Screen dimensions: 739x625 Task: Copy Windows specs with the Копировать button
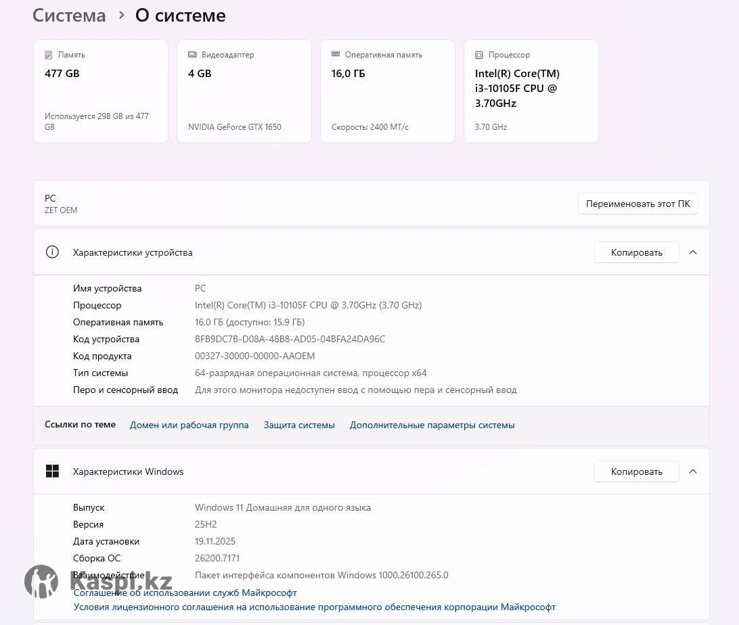(x=636, y=471)
